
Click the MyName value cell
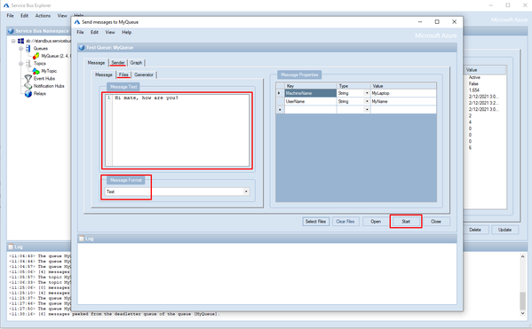coord(403,101)
